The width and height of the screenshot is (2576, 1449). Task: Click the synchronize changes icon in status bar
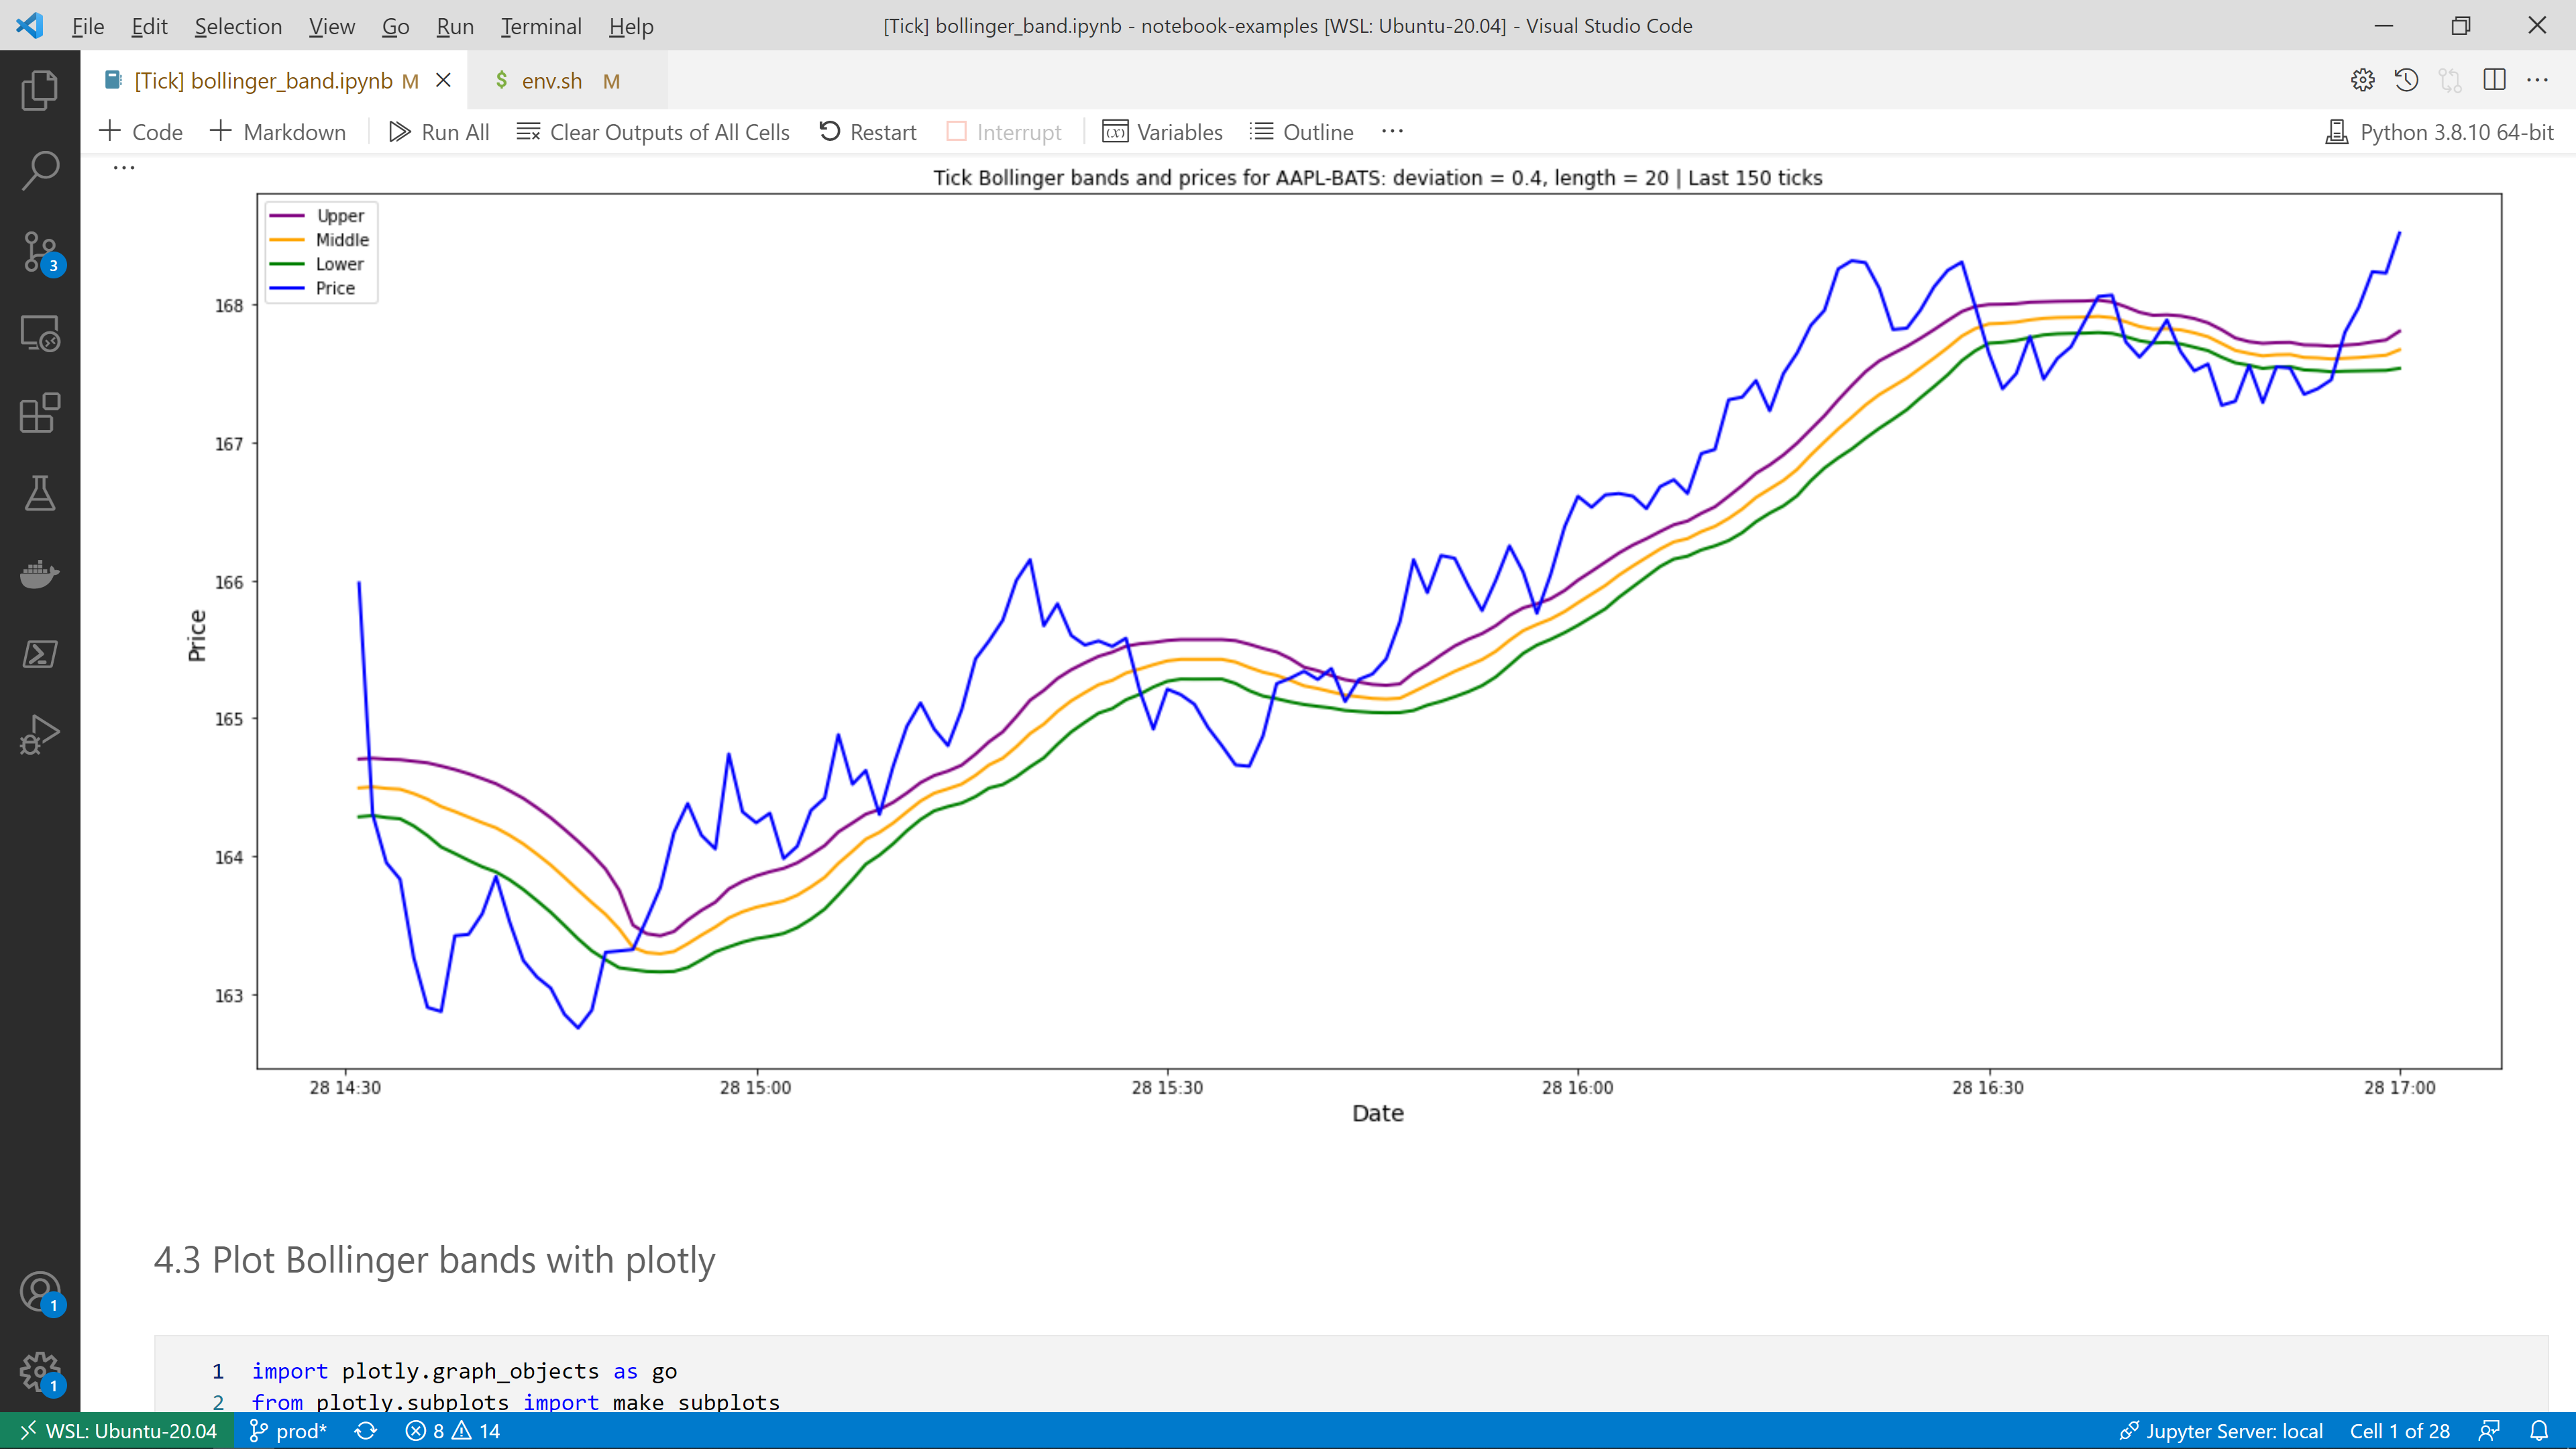coord(366,1431)
